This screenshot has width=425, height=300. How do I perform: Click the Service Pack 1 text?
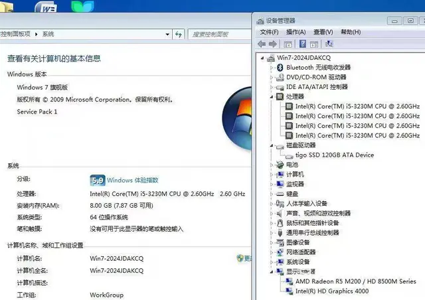click(37, 112)
